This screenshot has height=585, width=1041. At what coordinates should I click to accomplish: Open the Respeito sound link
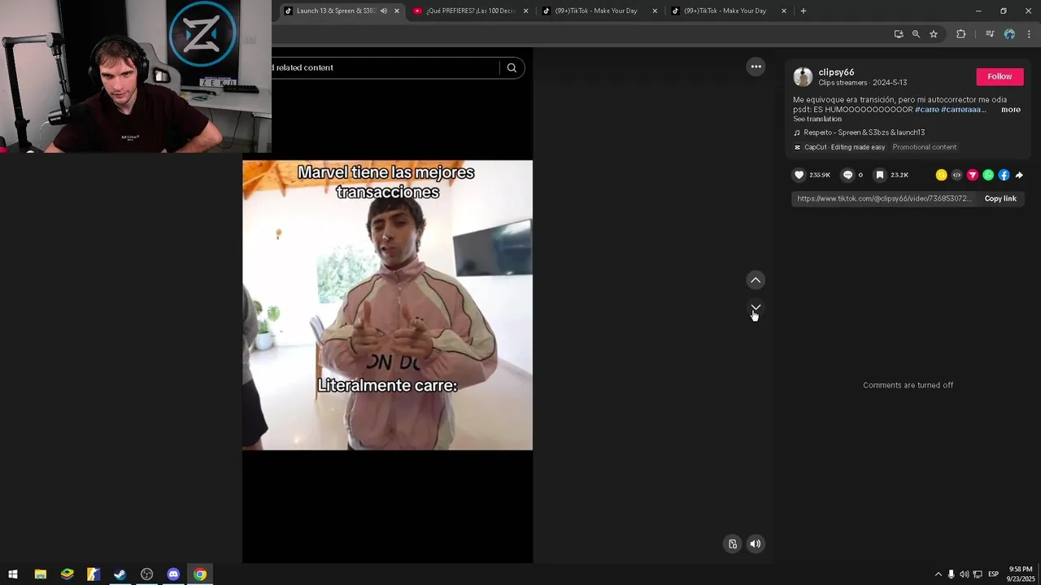click(x=864, y=132)
